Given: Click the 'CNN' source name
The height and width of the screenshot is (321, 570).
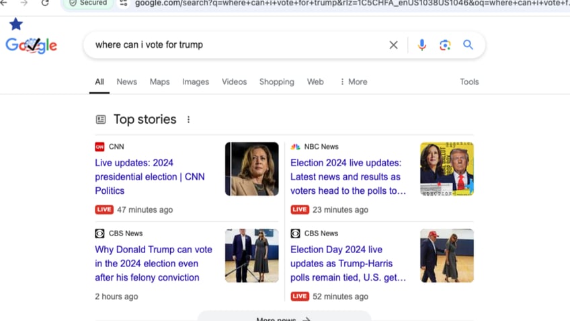Looking at the screenshot, I should point(116,147).
